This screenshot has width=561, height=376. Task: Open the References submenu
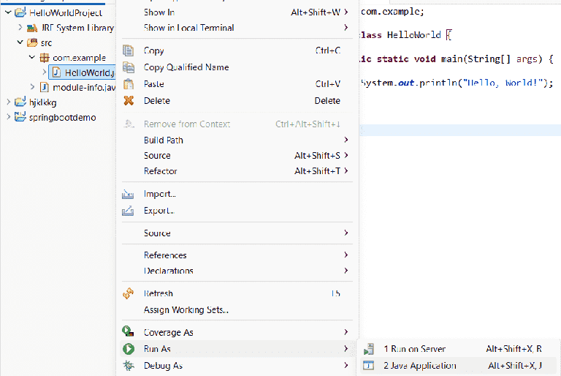237,255
